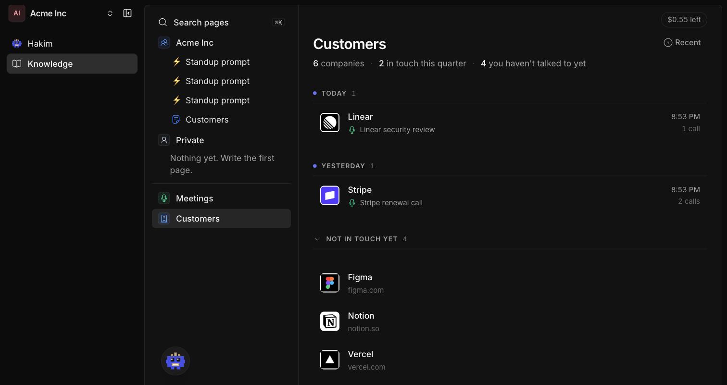Open the robot assistant avatar at bottom
Screen dimensions: 727x385
click(x=175, y=361)
